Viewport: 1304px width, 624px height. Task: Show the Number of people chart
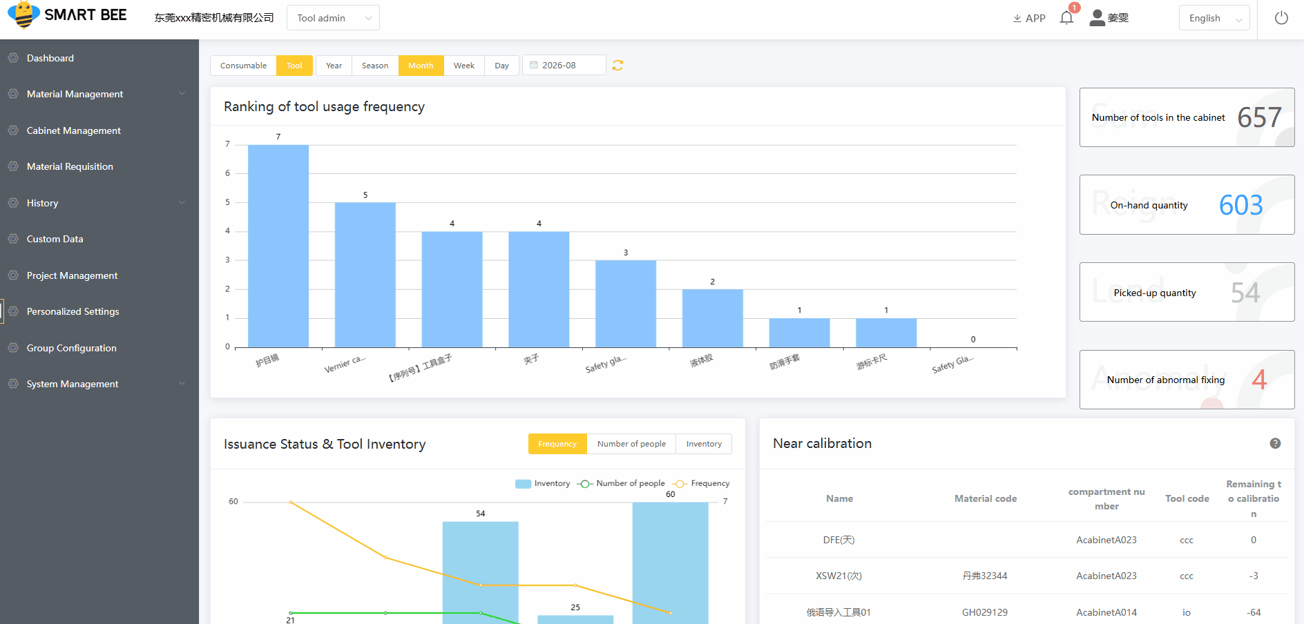[631, 444]
